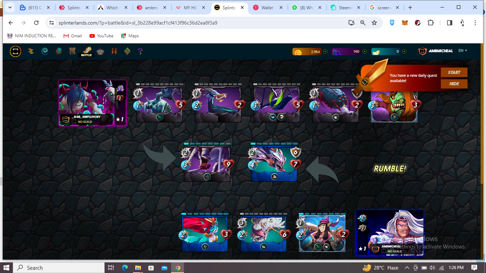Open the MetaMask fox extension
The height and width of the screenshot is (273, 486).
[x=405, y=23]
